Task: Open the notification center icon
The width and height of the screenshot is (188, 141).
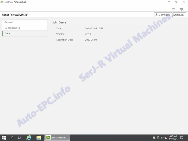Action: coord(182,138)
